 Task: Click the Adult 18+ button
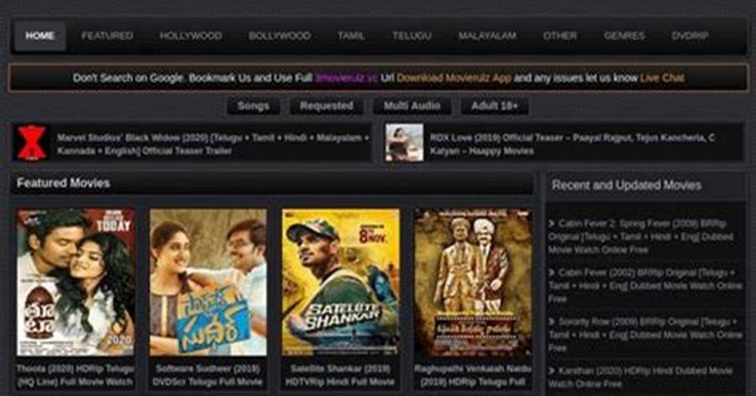coord(495,106)
